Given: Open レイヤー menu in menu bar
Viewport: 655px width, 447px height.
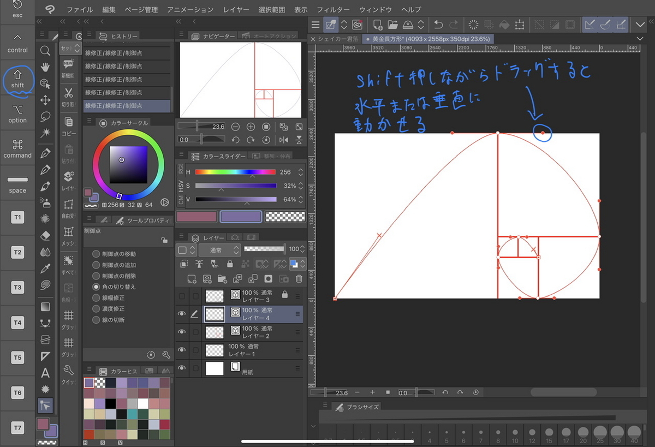Looking at the screenshot, I should tap(236, 10).
